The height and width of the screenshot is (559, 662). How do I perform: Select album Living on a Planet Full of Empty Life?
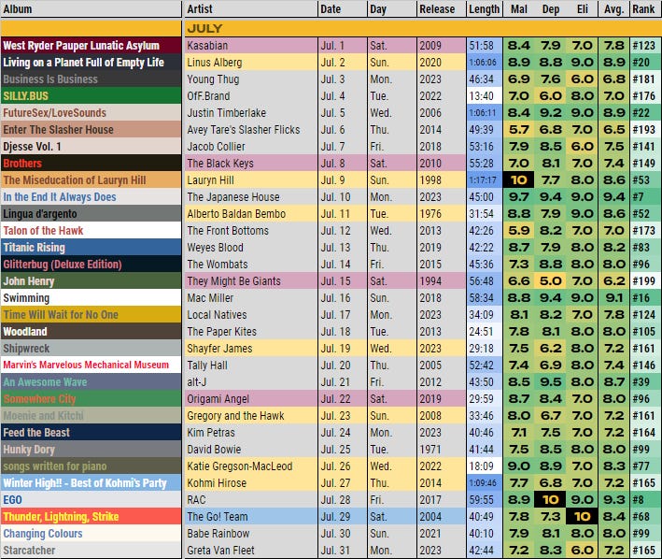pos(92,62)
